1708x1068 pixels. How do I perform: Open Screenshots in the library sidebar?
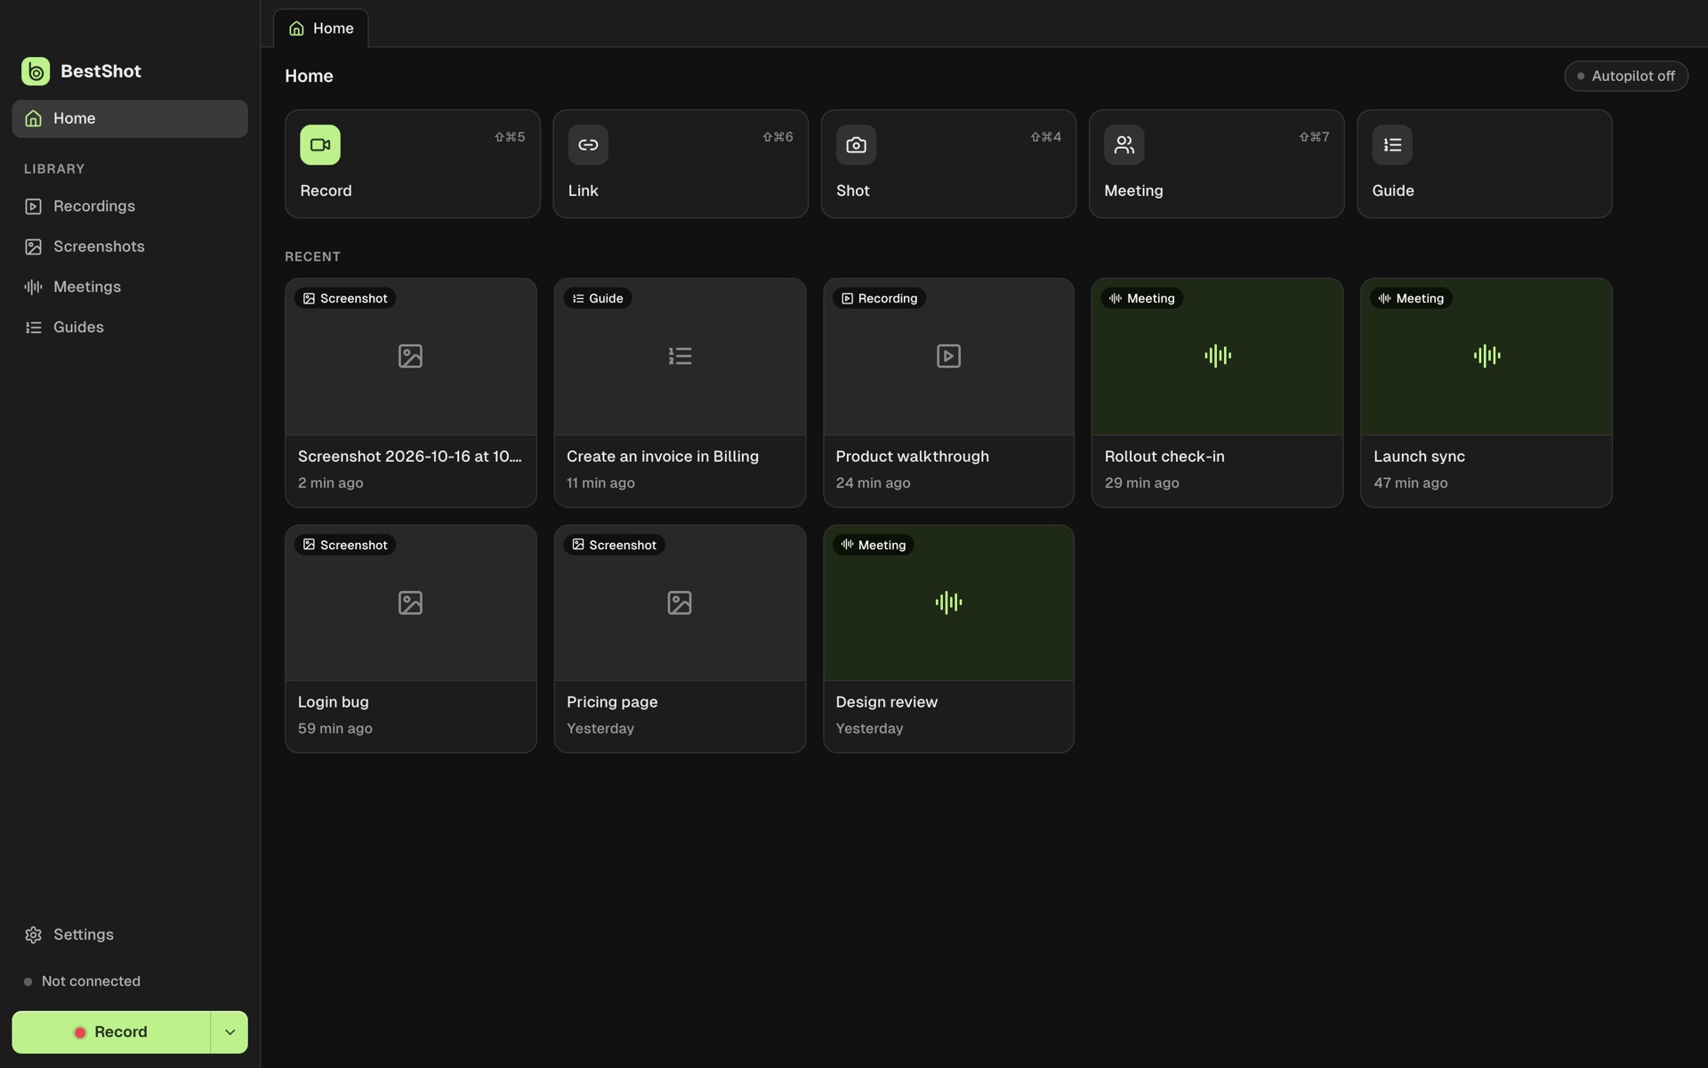click(x=130, y=247)
